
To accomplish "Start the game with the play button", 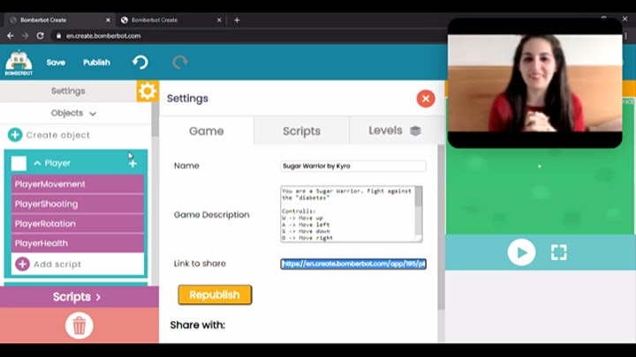I will click(521, 252).
